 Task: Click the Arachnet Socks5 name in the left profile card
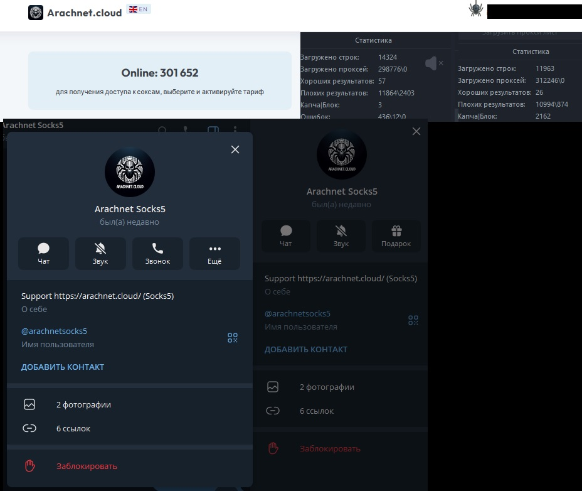(130, 209)
